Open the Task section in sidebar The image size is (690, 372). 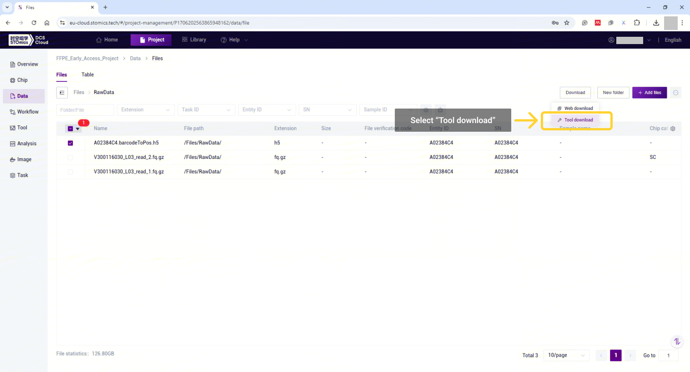pos(22,175)
